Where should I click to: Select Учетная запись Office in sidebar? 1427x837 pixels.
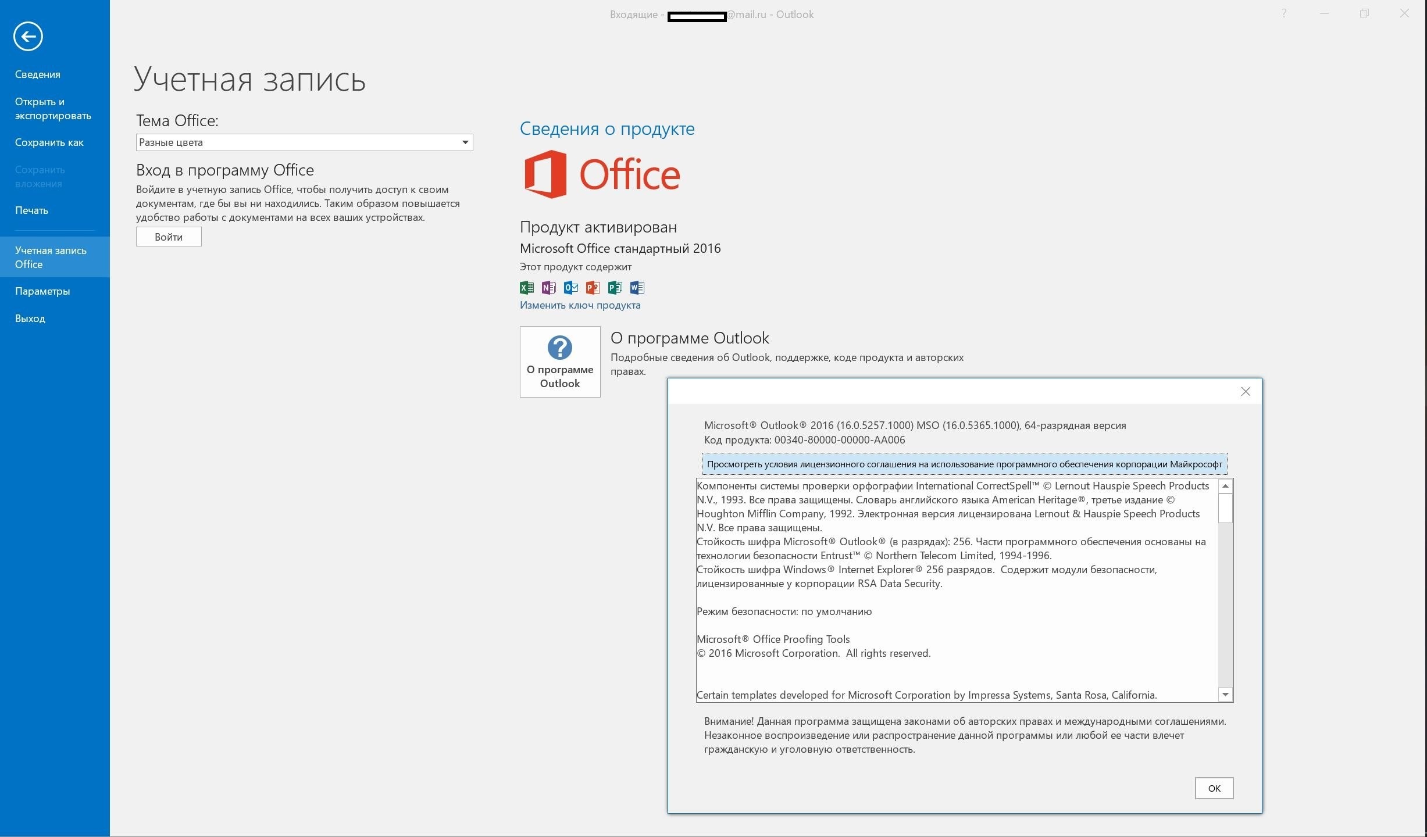[x=55, y=257]
